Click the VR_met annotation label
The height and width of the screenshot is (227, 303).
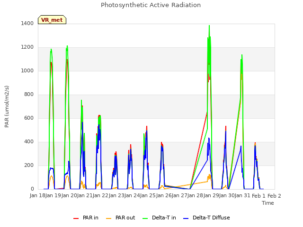pyautogui.click(x=52, y=20)
